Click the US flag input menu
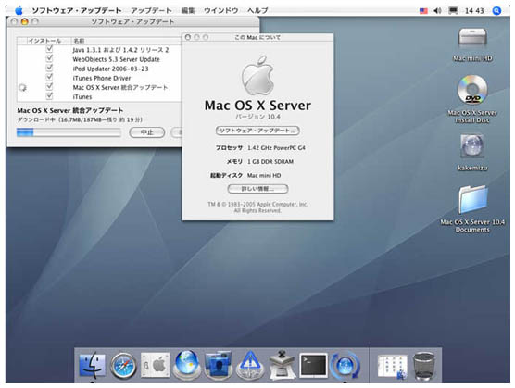This screenshot has height=388, width=515. tap(423, 11)
